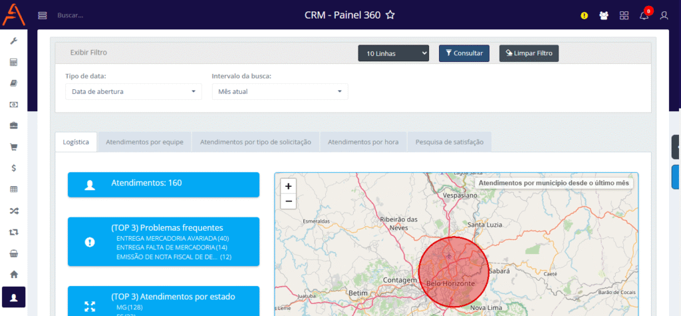Open the notifications bell icon

coord(644,15)
